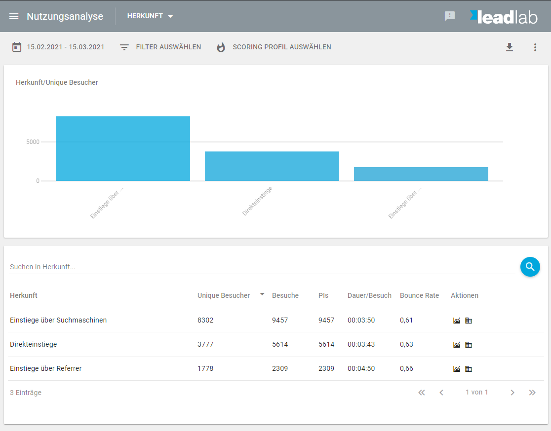Open the three-dot more options menu
Image resolution: width=551 pixels, height=431 pixels.
[x=535, y=47]
